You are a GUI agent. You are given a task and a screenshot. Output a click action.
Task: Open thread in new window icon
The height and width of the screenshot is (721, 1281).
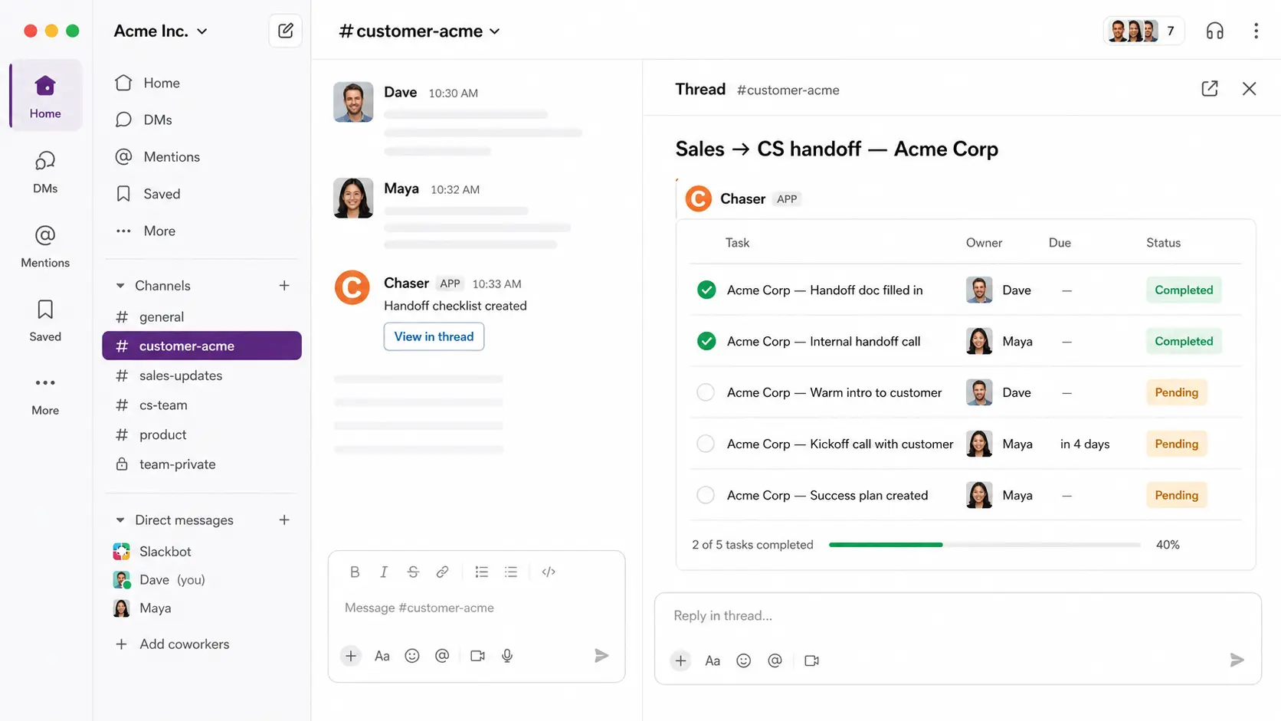point(1210,89)
